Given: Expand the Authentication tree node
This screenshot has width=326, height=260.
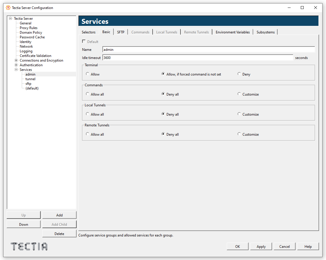Looking at the screenshot, I should (16, 65).
